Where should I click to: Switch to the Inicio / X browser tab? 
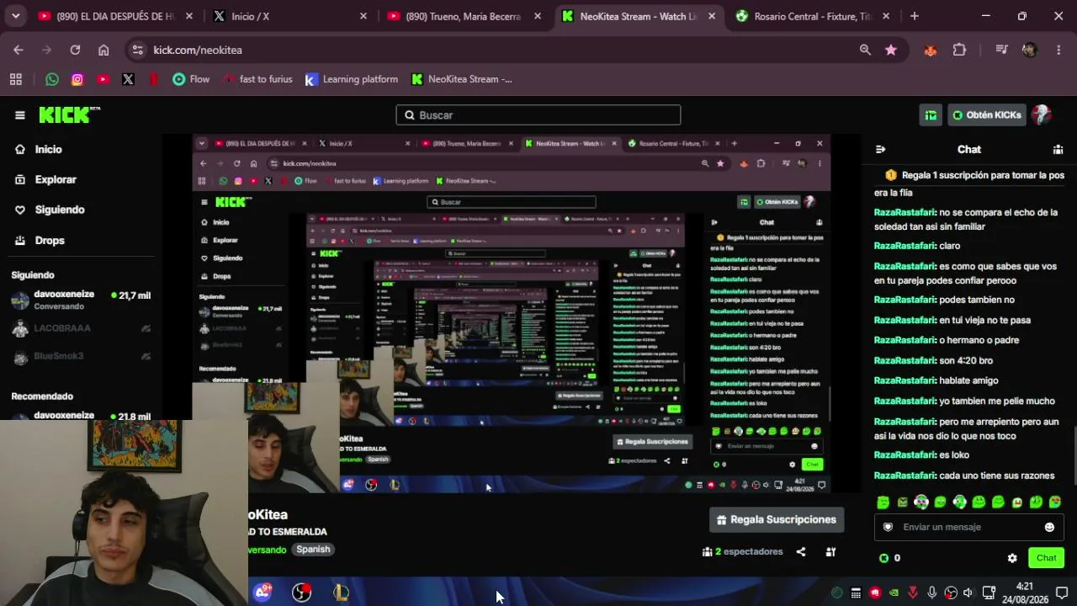(x=289, y=16)
